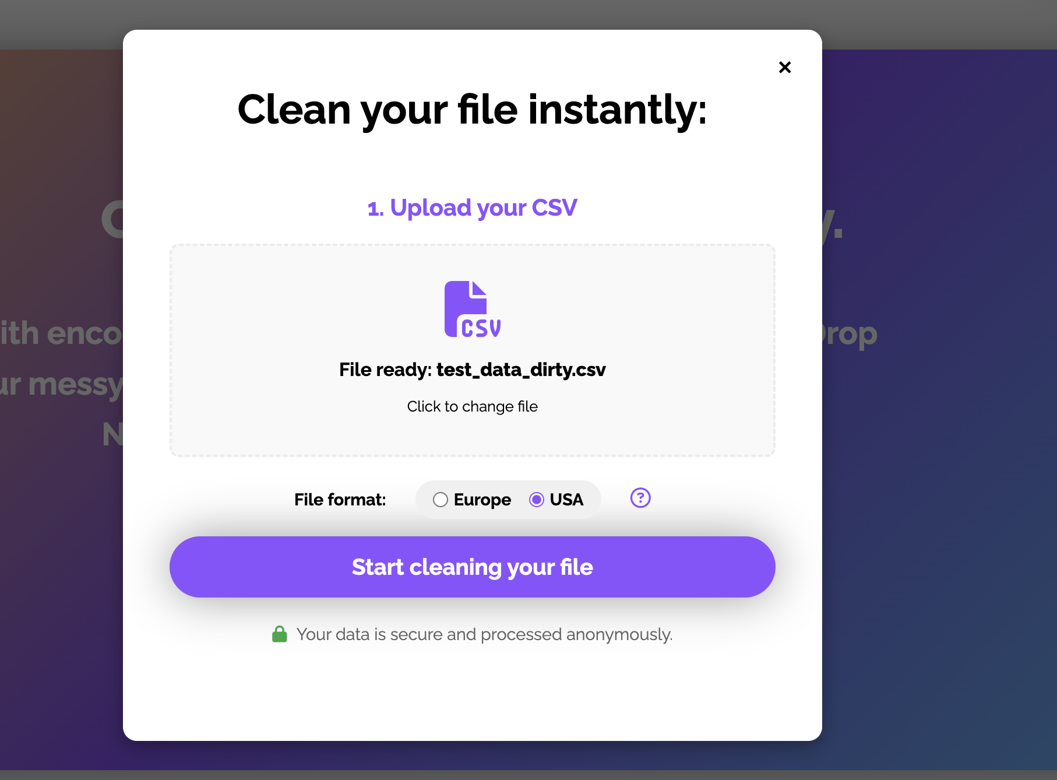Image resolution: width=1057 pixels, height=780 pixels.
Task: Select the USA file format radio button
Action: point(536,500)
